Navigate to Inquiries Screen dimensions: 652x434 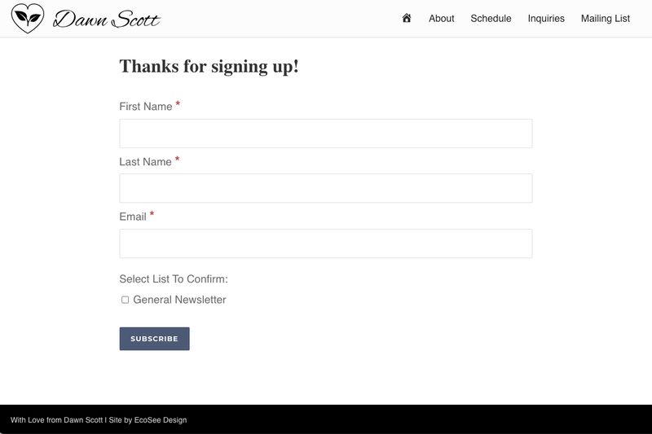click(546, 18)
